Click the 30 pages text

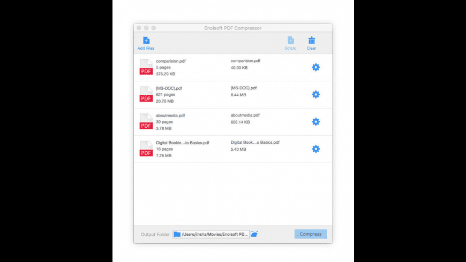(x=164, y=122)
